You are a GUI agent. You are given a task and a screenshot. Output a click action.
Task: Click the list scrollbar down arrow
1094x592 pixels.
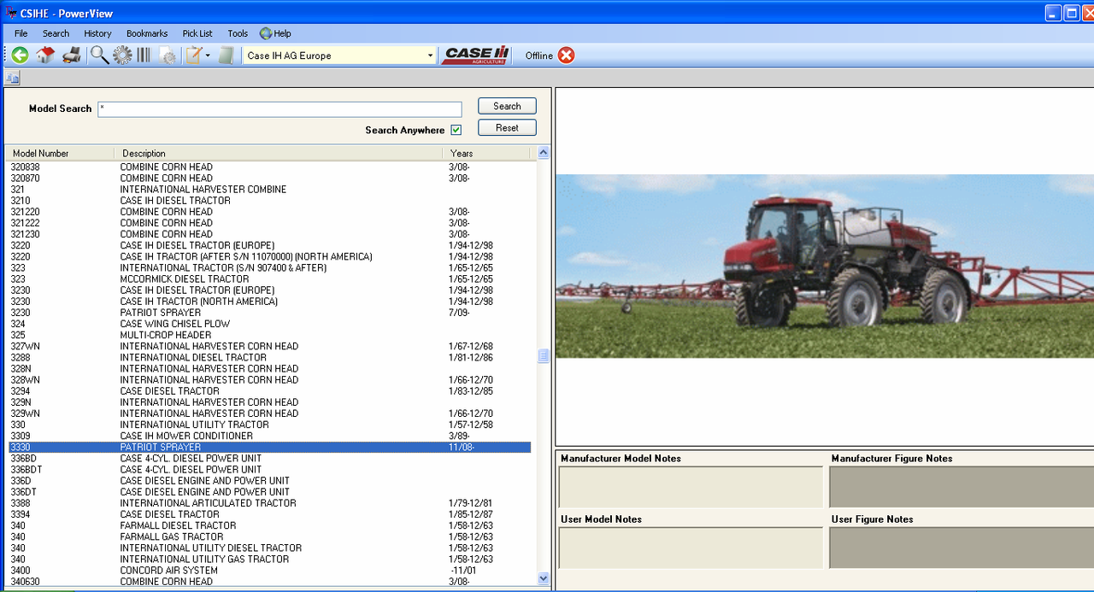pos(543,578)
